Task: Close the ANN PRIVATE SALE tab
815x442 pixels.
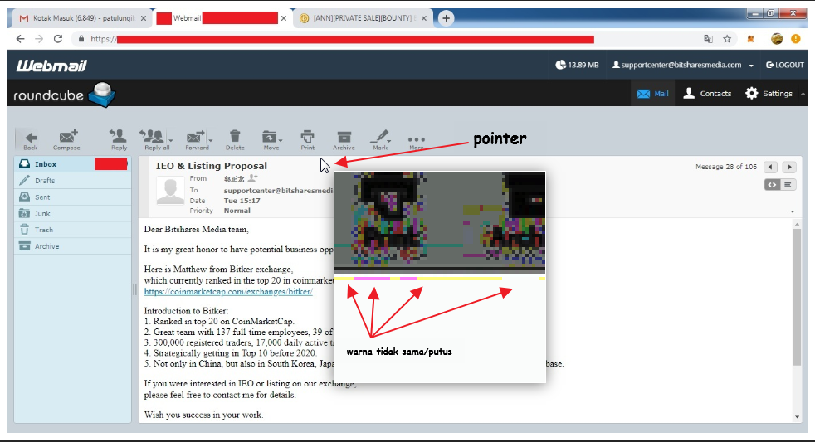Action: 423,18
